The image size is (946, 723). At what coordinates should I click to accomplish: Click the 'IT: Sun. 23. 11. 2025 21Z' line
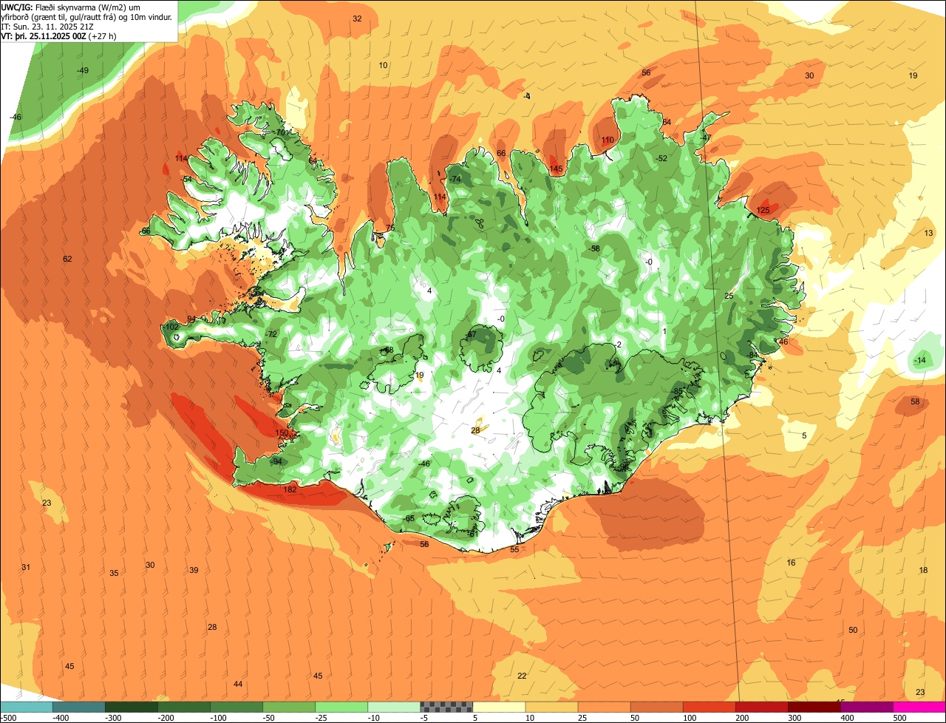point(47,26)
